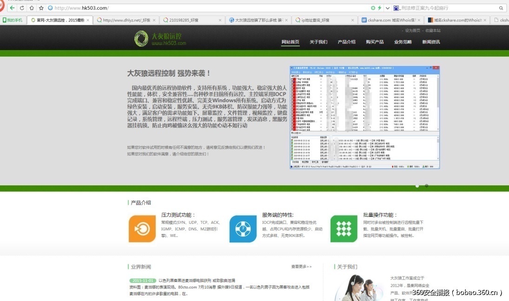509x301 pixels.
Task: Open the 购买产品 navigation menu
Action: 375,41
